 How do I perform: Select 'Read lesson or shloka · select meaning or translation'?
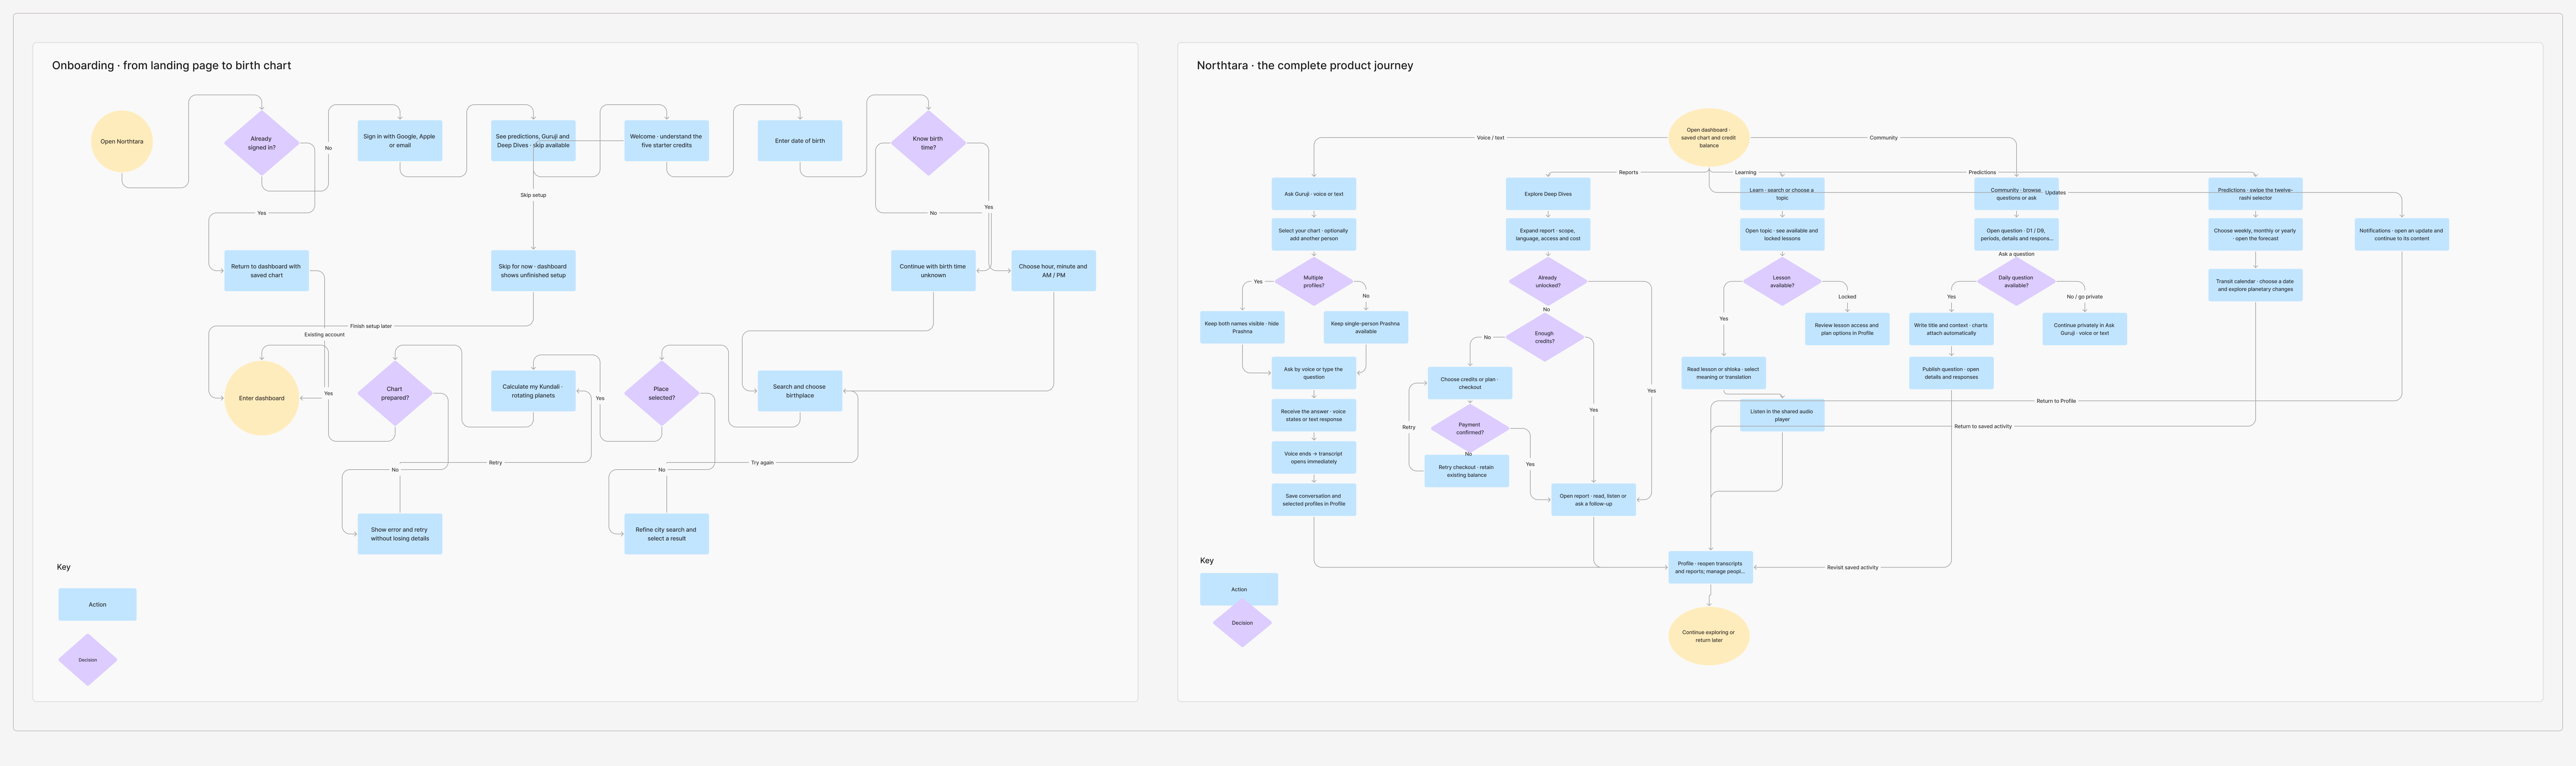pyautogui.click(x=1724, y=373)
